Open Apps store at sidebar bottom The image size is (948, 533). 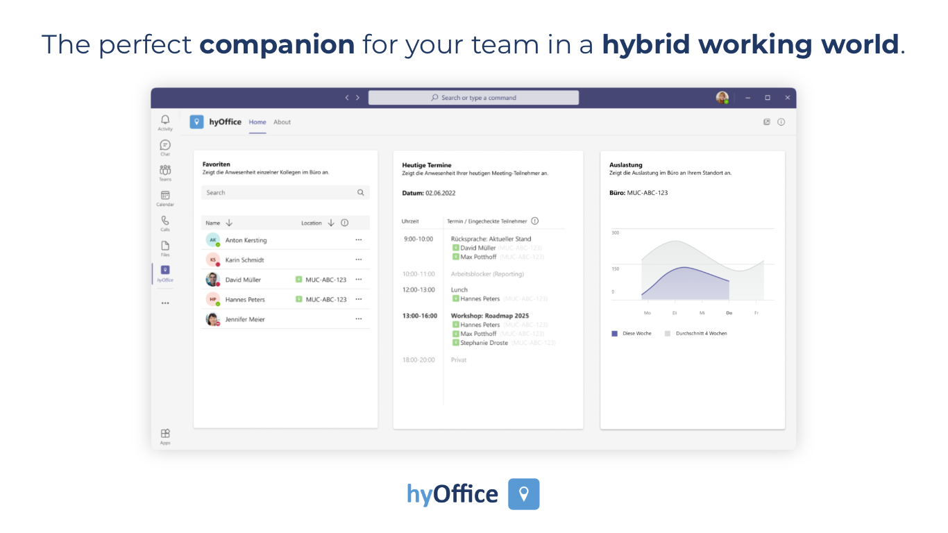pos(165,437)
